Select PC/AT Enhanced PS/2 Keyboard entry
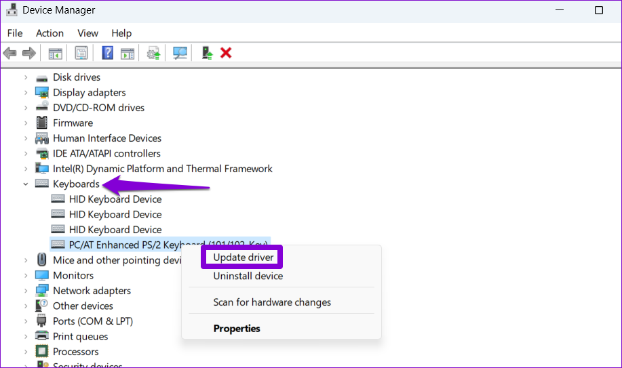The image size is (622, 368). pos(160,245)
